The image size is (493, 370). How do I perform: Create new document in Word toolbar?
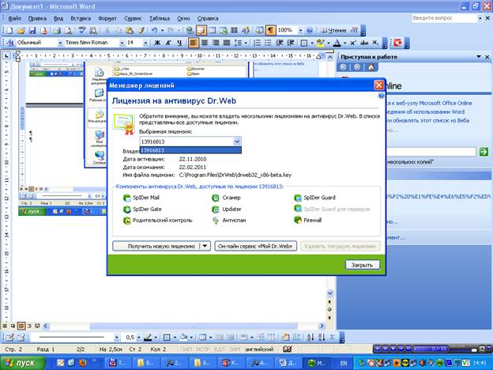(x=9, y=31)
